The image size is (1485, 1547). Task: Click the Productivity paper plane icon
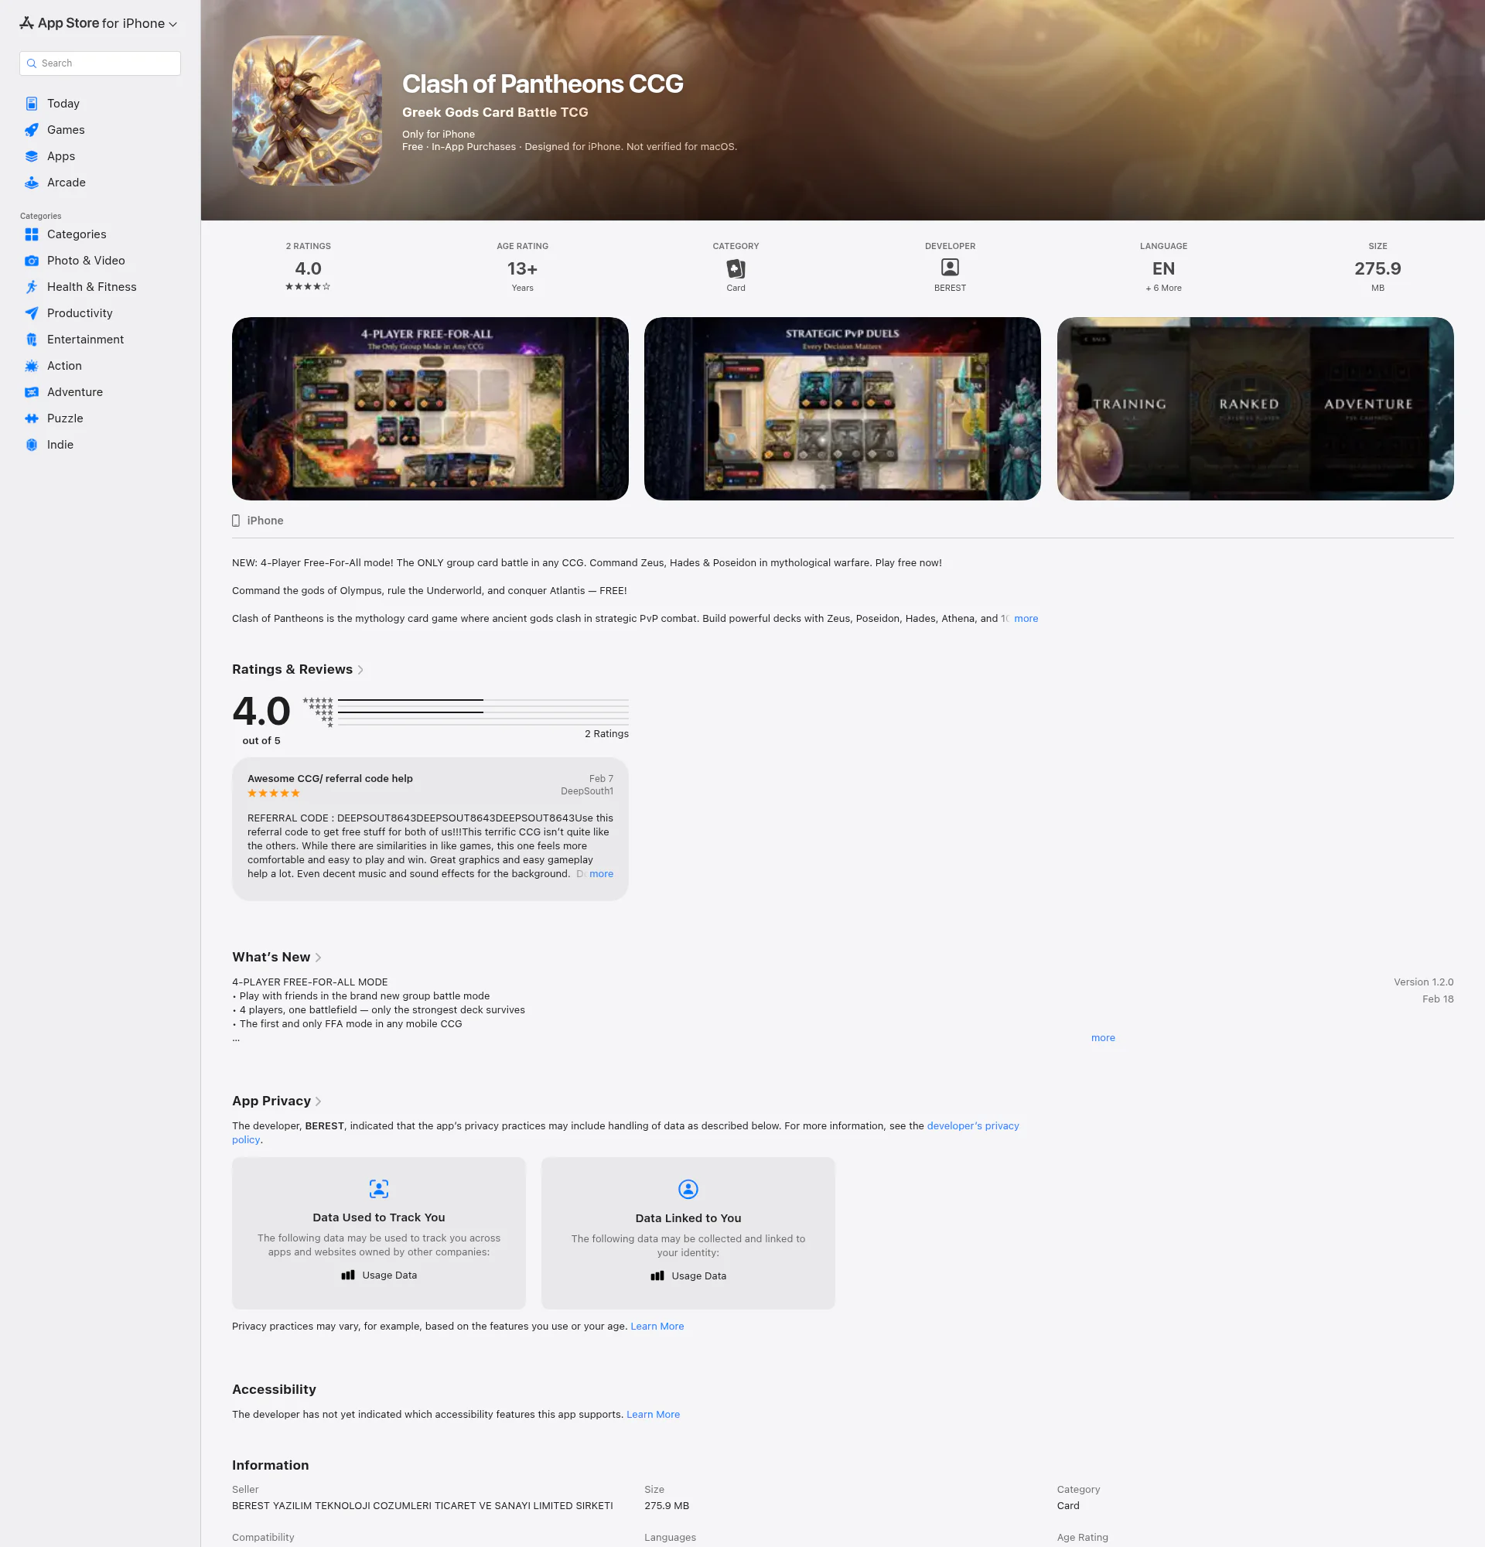pyautogui.click(x=32, y=313)
